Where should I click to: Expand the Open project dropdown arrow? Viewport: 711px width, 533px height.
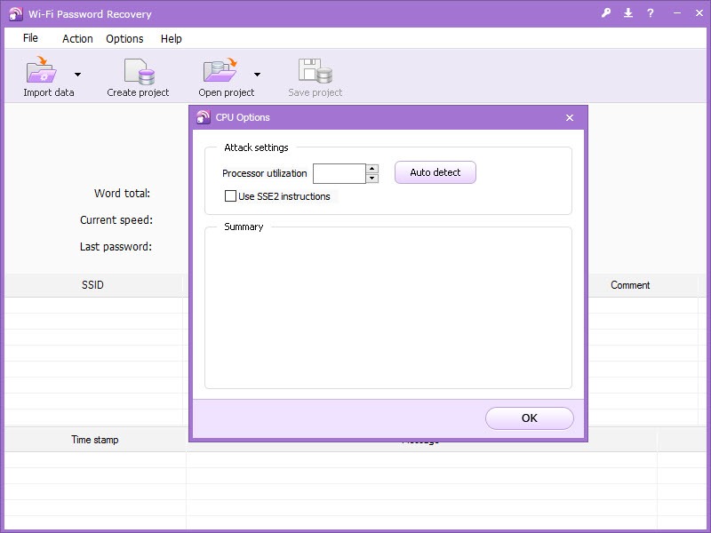point(257,75)
